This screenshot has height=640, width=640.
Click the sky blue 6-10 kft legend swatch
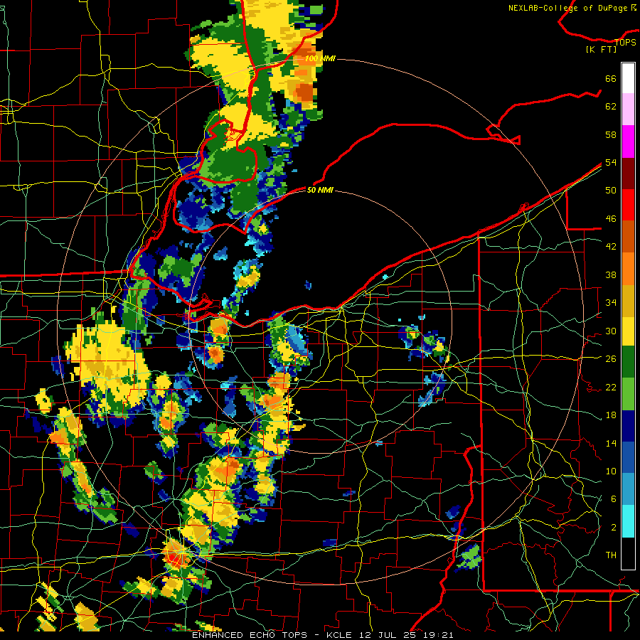628,489
